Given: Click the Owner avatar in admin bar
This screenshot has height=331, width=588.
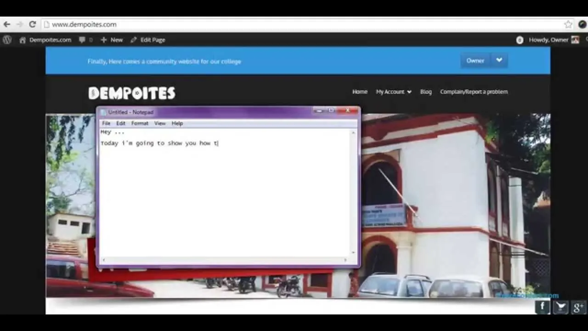Looking at the screenshot, I should pos(575,40).
